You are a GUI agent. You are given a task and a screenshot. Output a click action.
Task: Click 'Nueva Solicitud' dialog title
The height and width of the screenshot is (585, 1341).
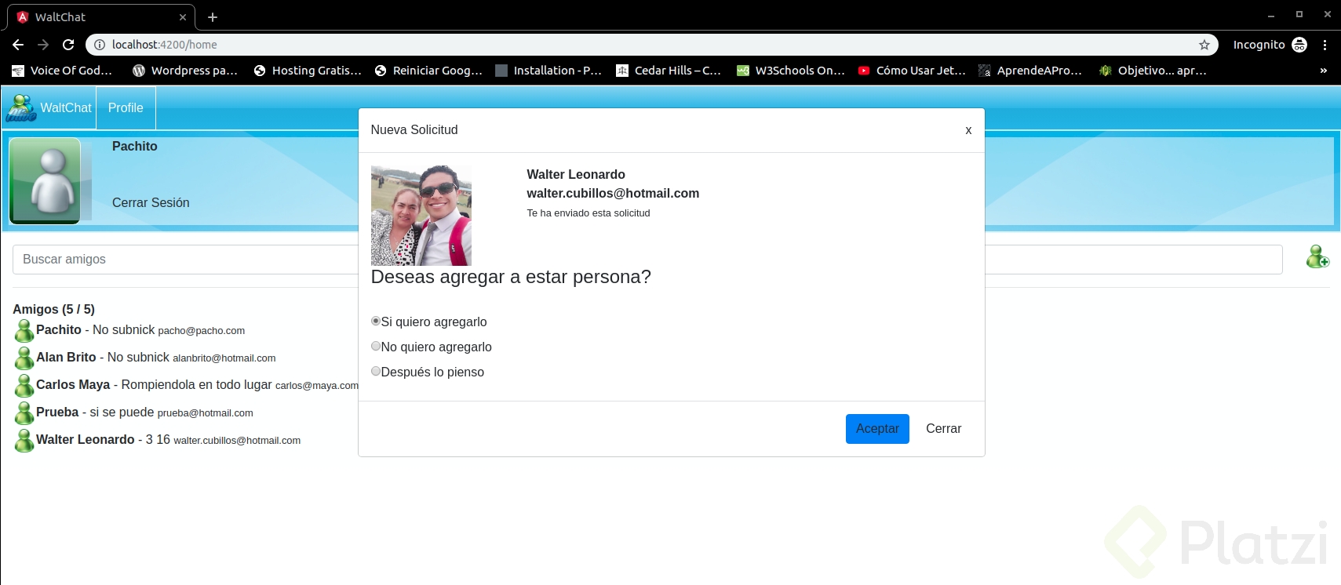(414, 129)
